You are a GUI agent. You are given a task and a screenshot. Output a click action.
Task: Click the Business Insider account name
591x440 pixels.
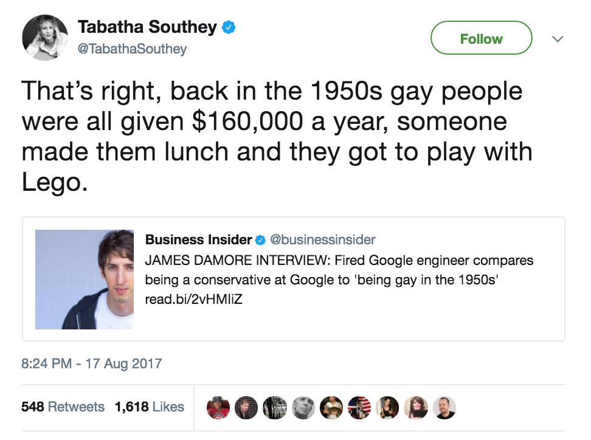coord(198,239)
